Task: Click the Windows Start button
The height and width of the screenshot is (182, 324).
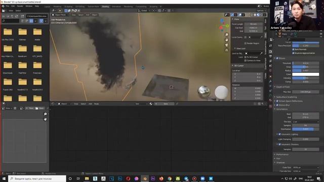Action: tap(4, 178)
